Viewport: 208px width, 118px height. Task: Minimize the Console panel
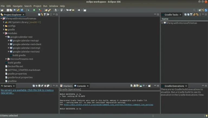(155, 86)
